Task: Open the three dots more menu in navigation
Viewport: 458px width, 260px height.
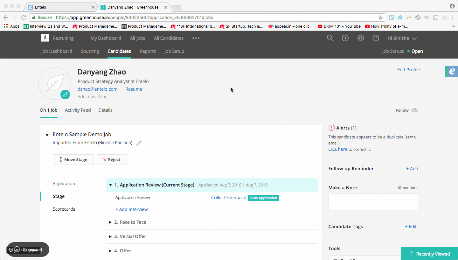Action: pyautogui.click(x=196, y=38)
